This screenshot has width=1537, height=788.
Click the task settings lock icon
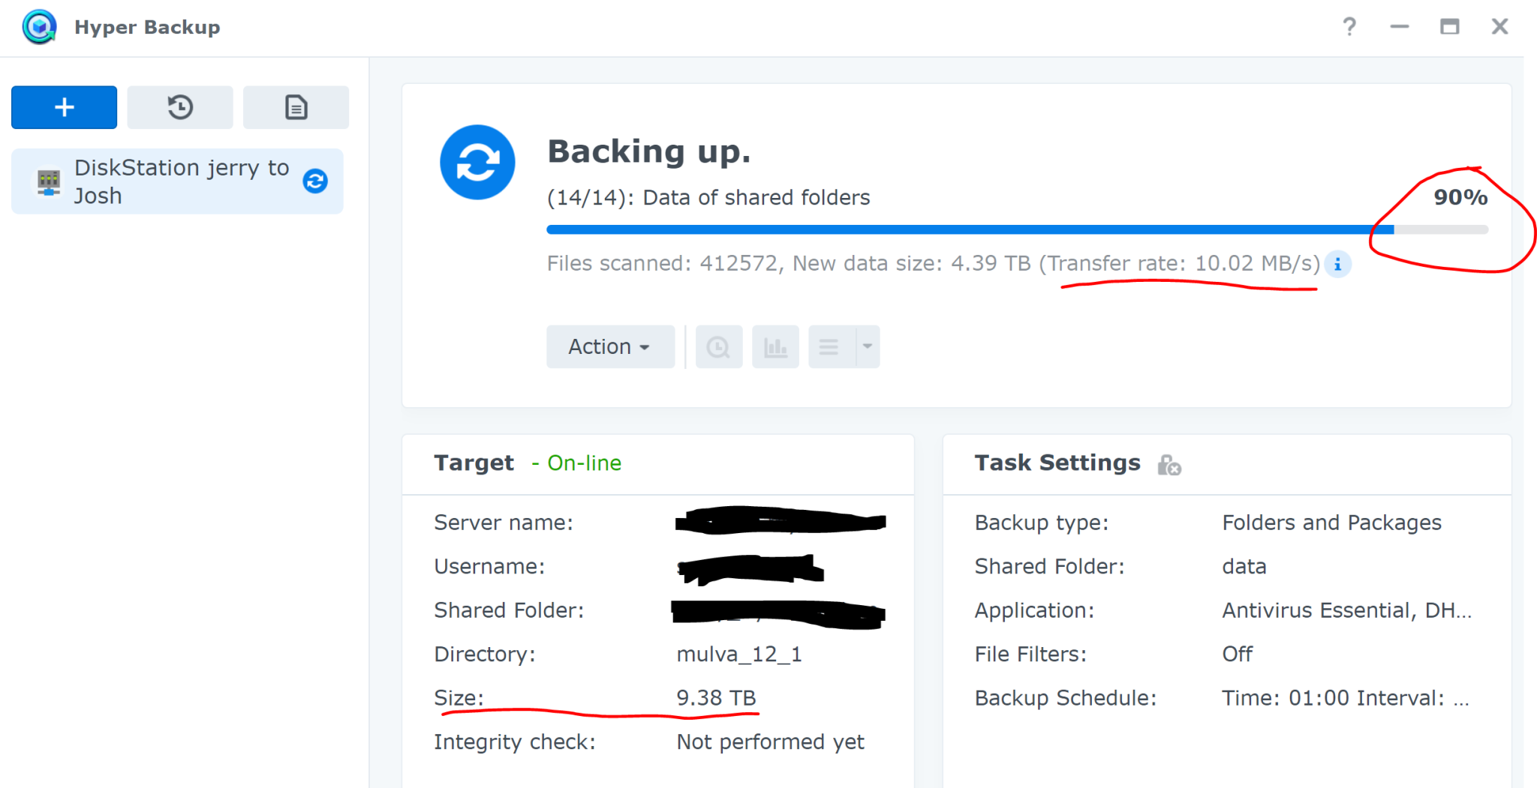1169,465
